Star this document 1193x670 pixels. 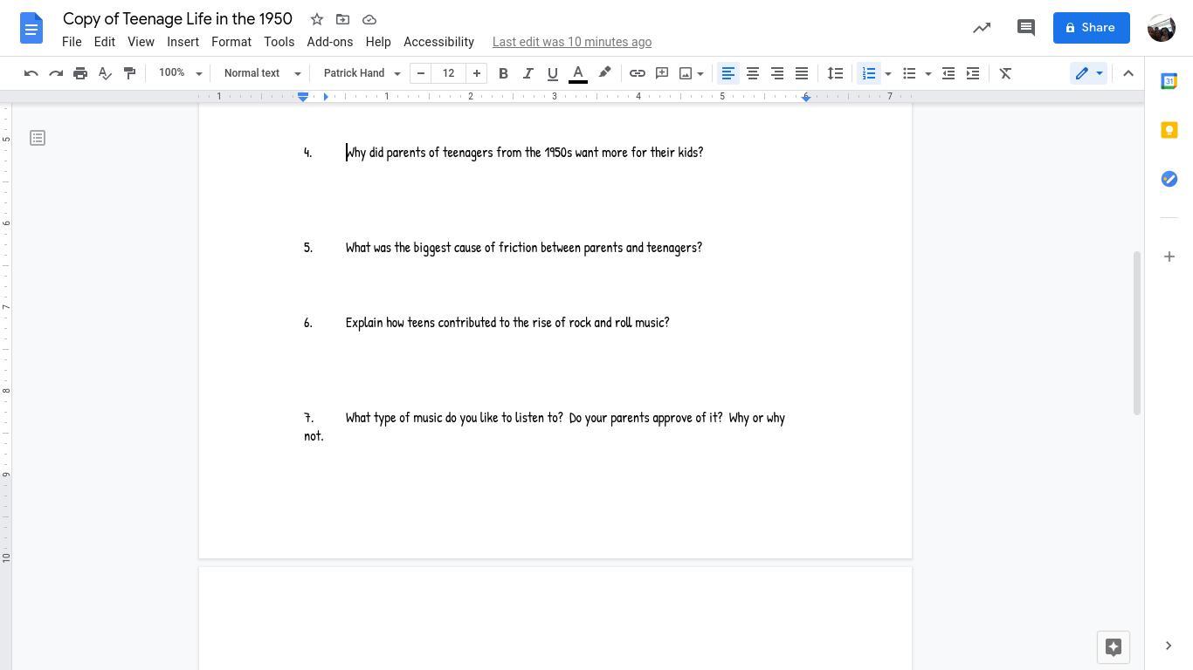click(317, 19)
